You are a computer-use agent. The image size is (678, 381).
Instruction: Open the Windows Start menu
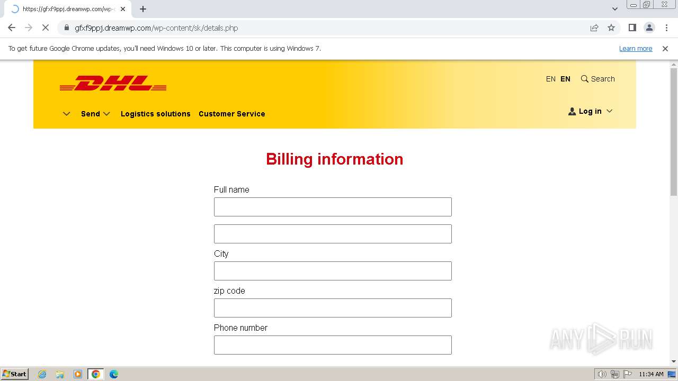[x=15, y=374]
